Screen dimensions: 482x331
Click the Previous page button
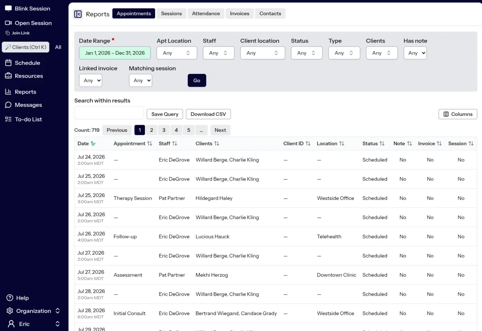pyautogui.click(x=117, y=130)
